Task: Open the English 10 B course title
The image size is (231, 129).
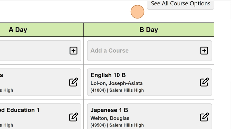Action: 108,75
